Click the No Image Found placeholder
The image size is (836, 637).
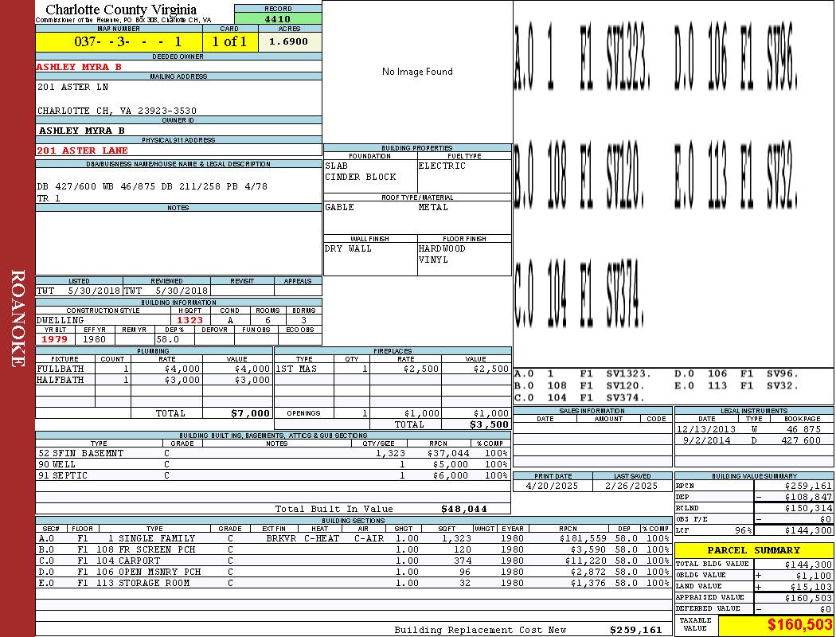coord(417,72)
